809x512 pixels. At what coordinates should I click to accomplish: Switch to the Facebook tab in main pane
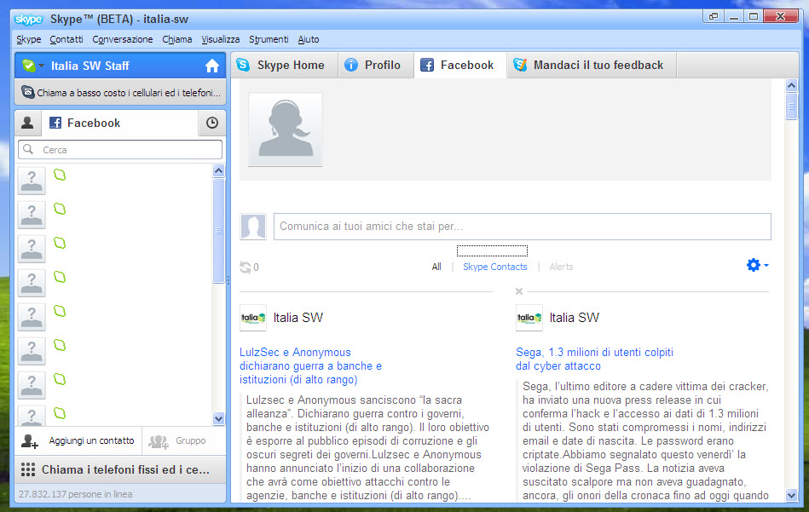pos(460,65)
